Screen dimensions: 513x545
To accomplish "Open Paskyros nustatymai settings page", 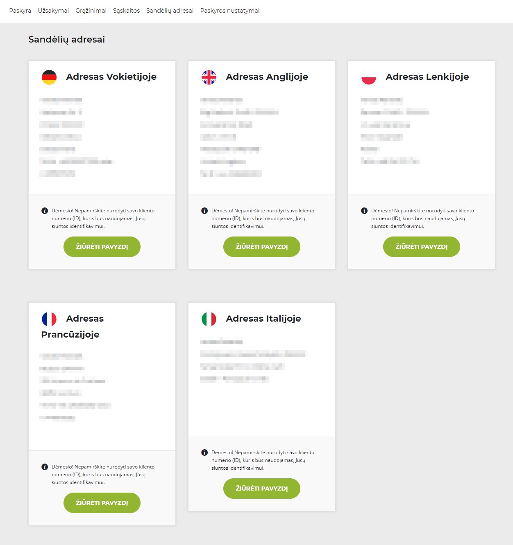I will pos(229,11).
